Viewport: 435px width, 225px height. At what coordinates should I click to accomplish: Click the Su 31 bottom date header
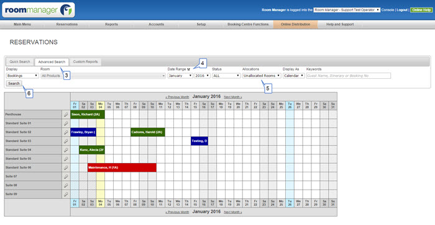(x=332, y=203)
